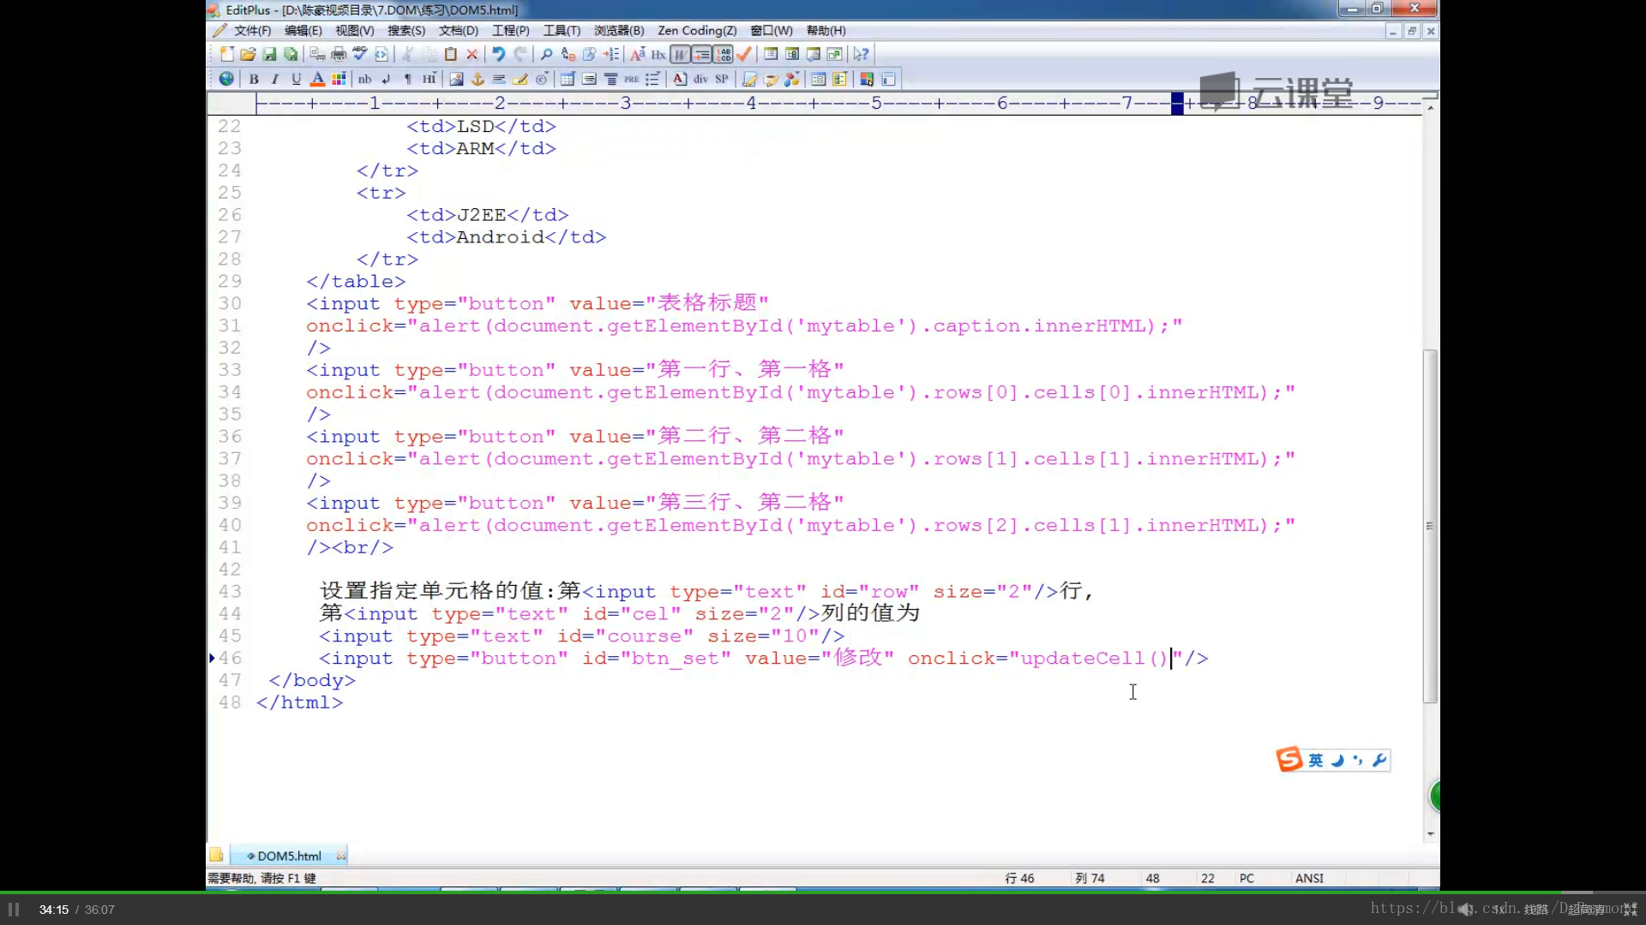Viewport: 1646px width, 925px height.
Task: Click line number 46 in the gutter
Action: tap(230, 658)
